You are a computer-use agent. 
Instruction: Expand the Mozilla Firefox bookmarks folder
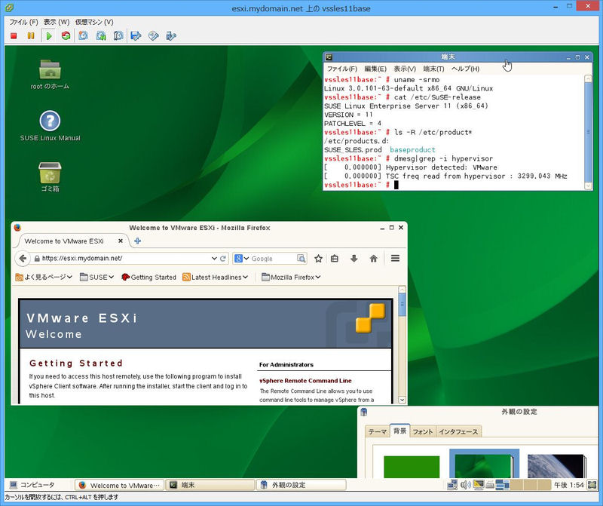(x=291, y=277)
